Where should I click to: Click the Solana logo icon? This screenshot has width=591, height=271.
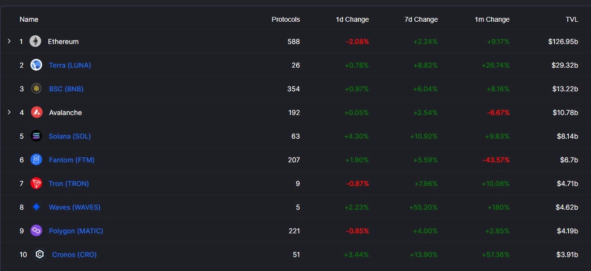point(36,136)
